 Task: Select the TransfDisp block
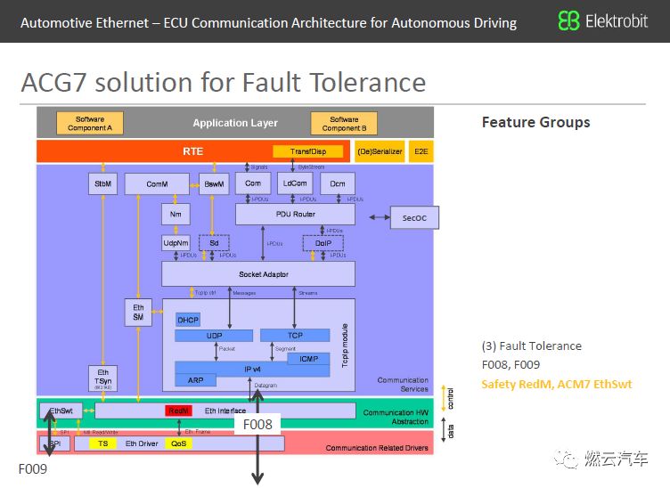[307, 151]
